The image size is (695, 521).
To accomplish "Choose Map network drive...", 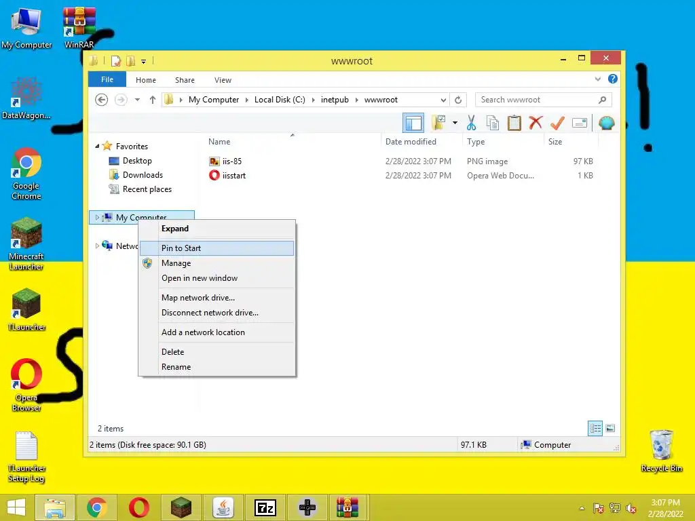I will point(217,298).
